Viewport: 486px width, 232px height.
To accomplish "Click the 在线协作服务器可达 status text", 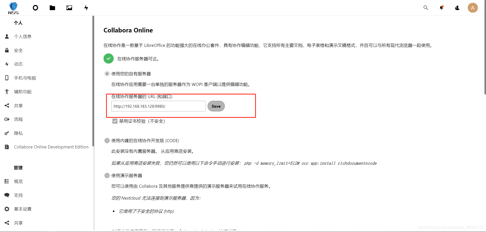I will (x=138, y=59).
